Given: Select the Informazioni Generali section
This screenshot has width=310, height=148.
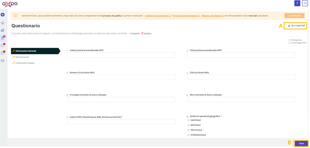Looking at the screenshot, I should (36, 51).
